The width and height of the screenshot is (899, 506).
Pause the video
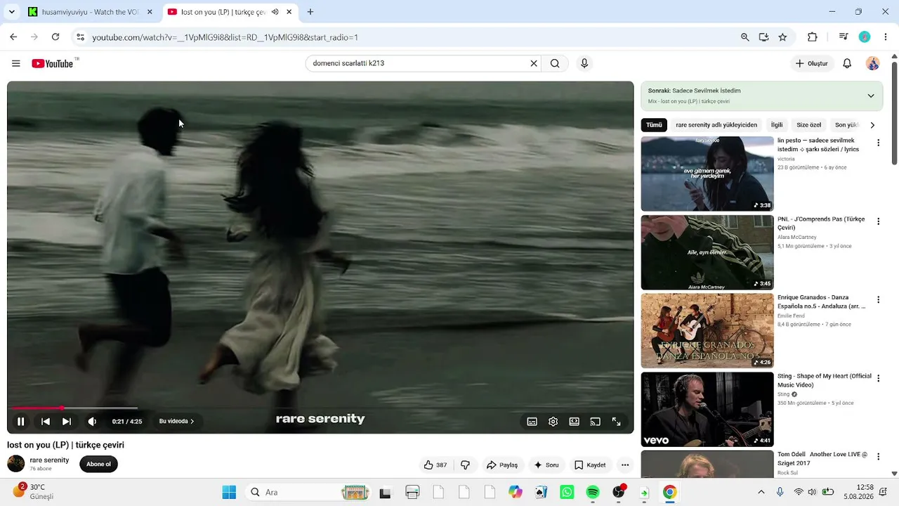click(21, 422)
